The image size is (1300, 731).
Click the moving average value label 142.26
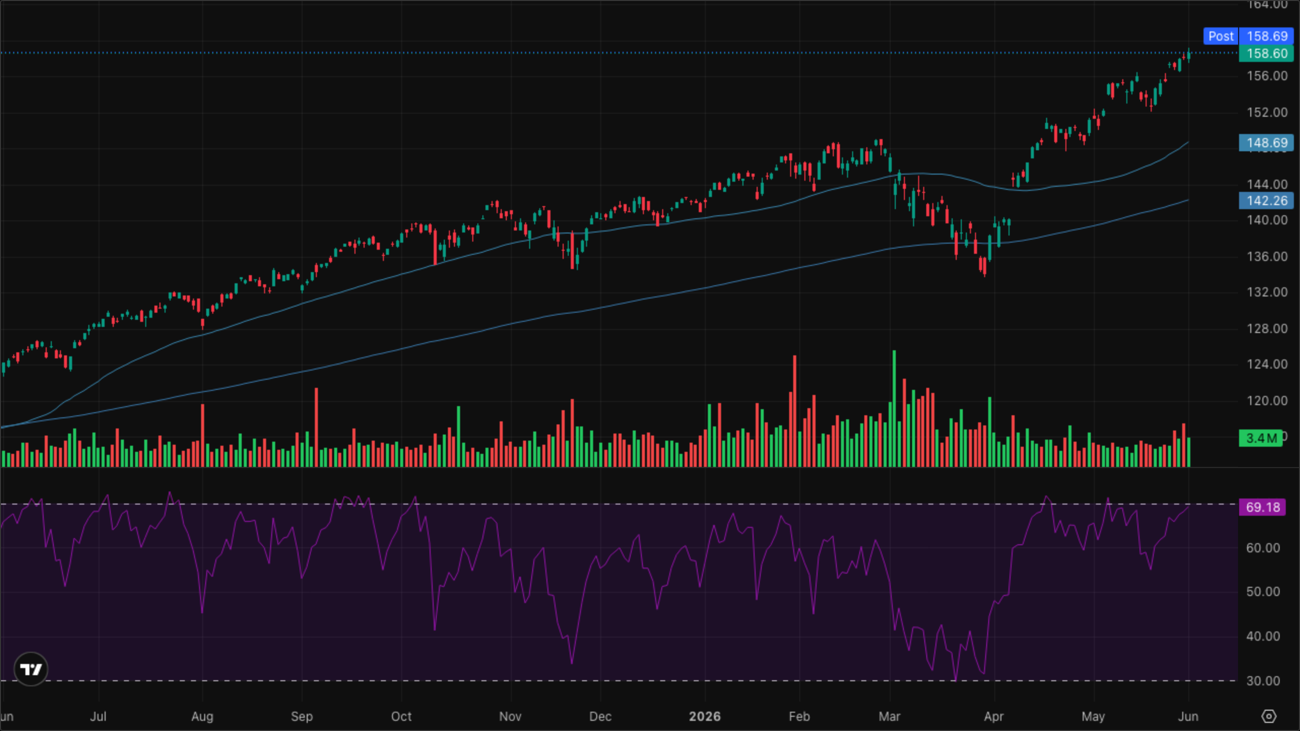click(1266, 201)
